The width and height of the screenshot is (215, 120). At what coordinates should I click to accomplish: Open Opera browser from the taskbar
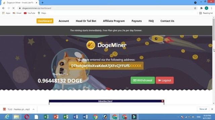click(x=27, y=117)
